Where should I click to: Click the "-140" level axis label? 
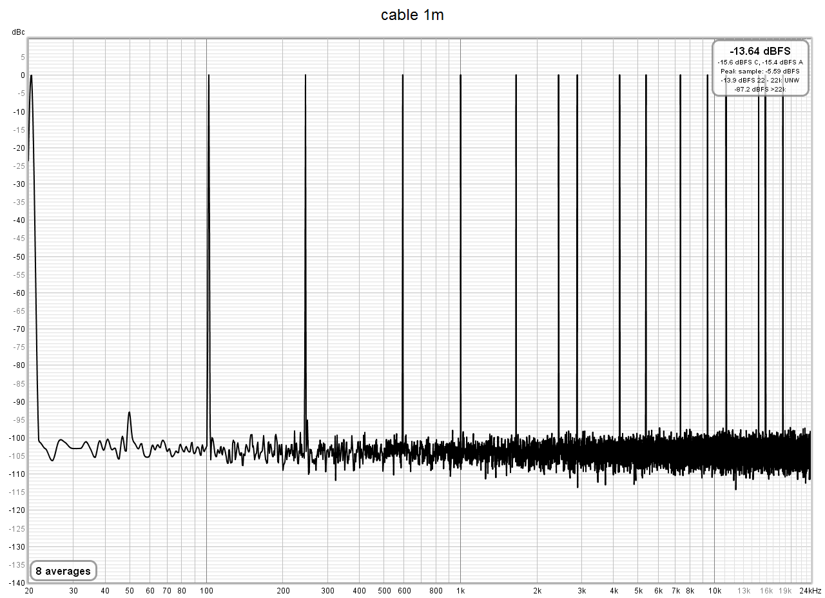pyautogui.click(x=15, y=583)
